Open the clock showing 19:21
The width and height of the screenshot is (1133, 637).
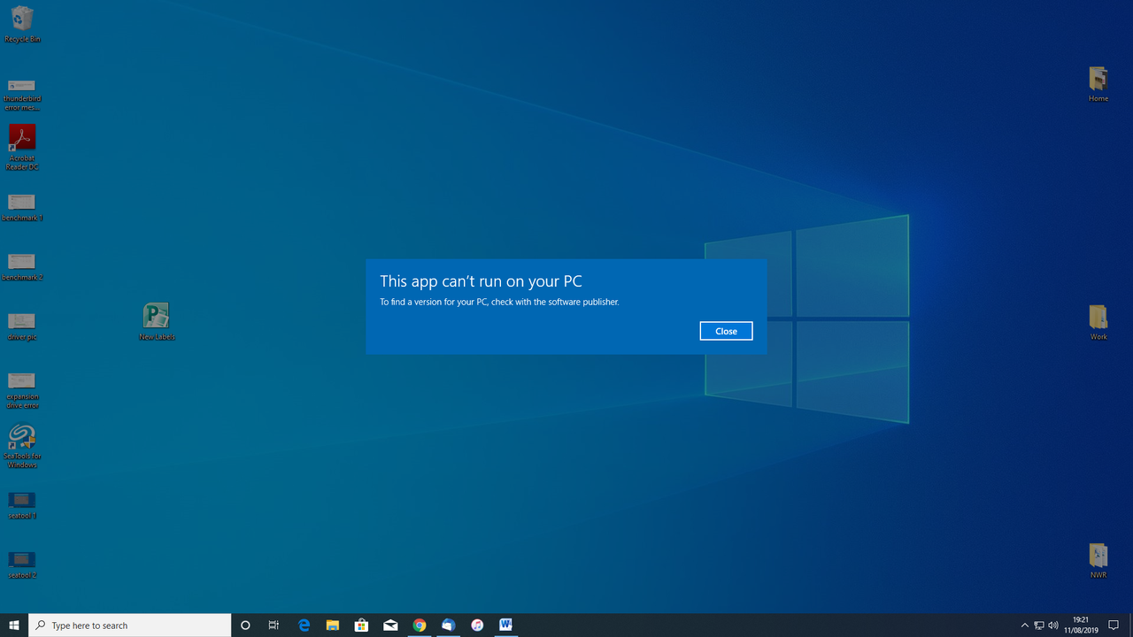[1080, 625]
